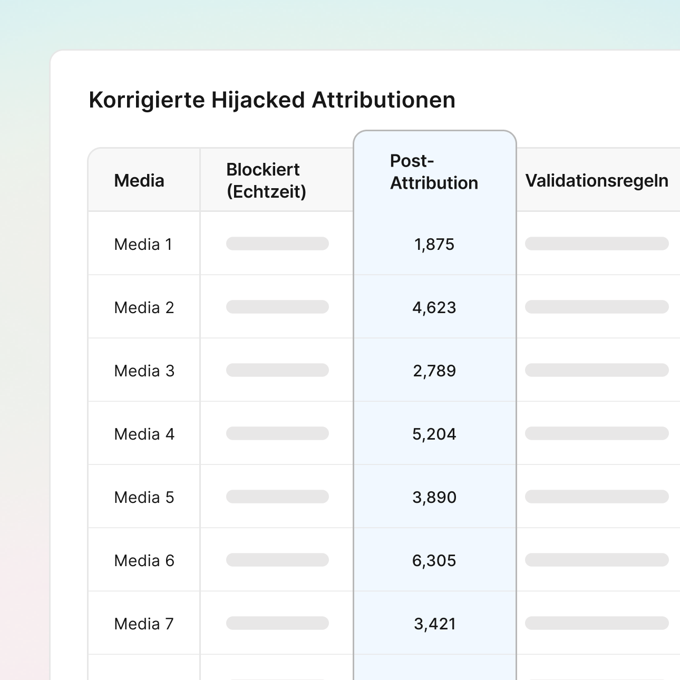
Task: Select the Validationsregeln column header
Action: [x=597, y=181]
